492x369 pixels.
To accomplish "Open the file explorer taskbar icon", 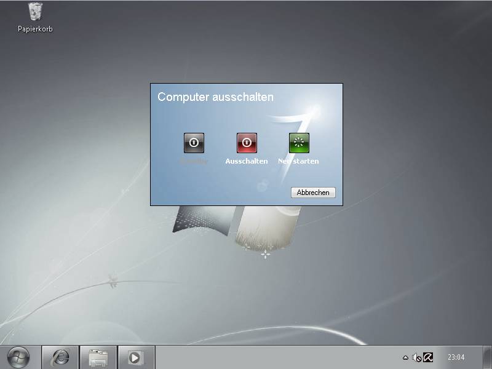I will click(x=98, y=357).
